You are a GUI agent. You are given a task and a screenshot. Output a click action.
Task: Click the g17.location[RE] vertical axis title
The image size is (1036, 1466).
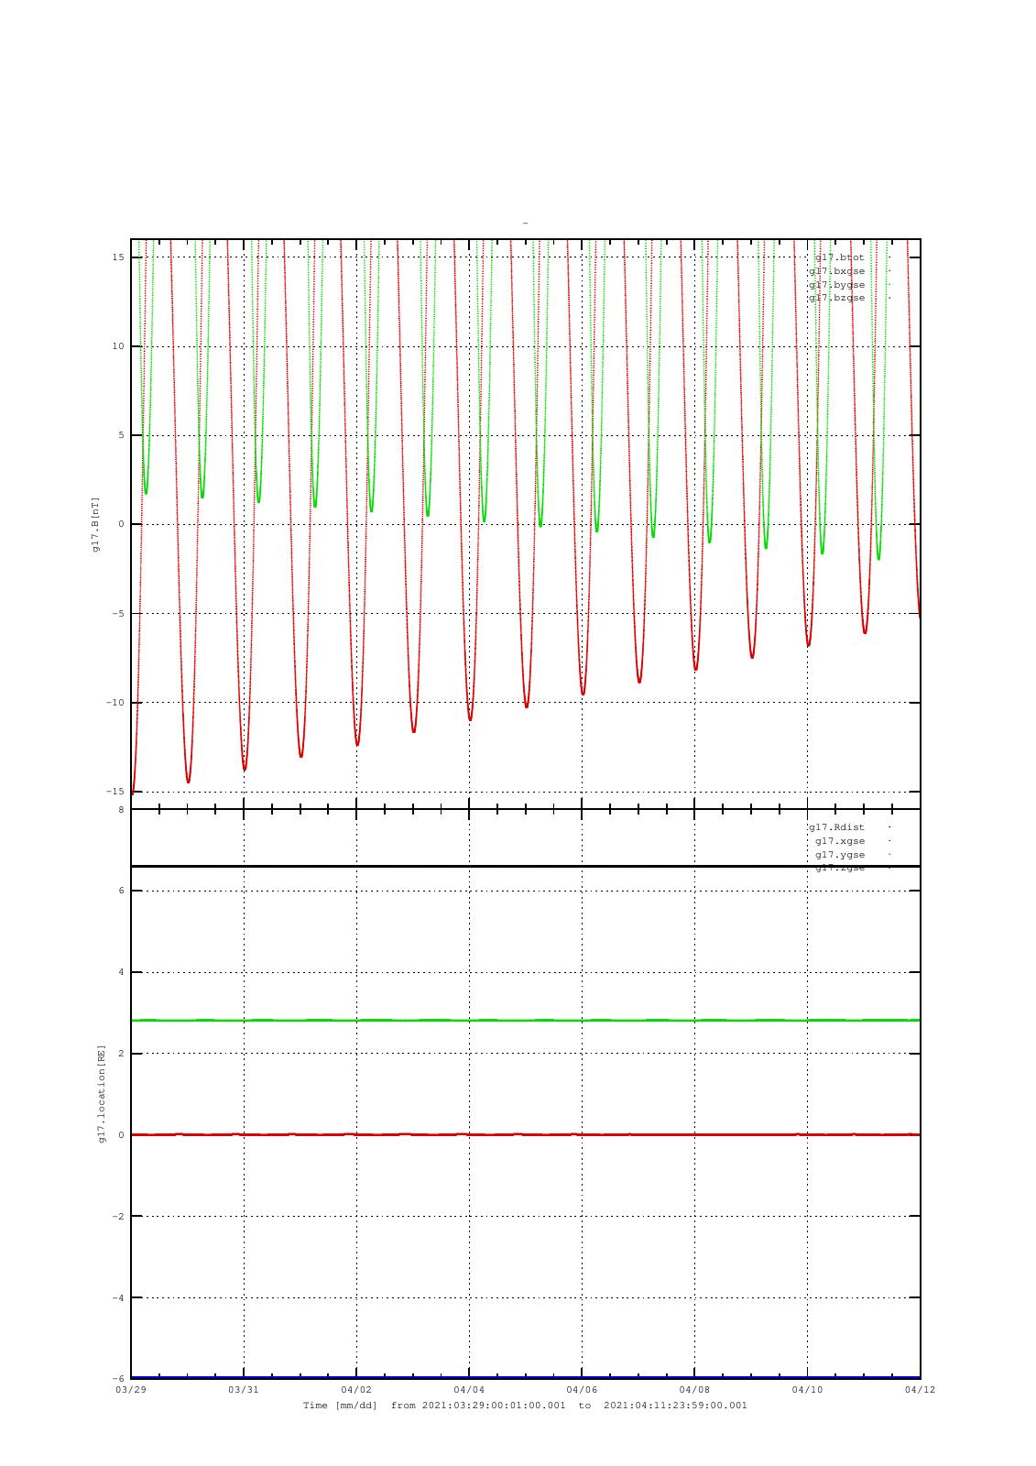click(103, 1093)
